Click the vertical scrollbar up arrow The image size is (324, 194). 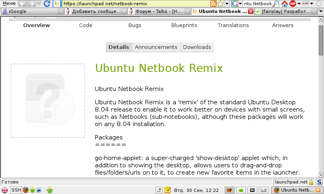[321, 19]
